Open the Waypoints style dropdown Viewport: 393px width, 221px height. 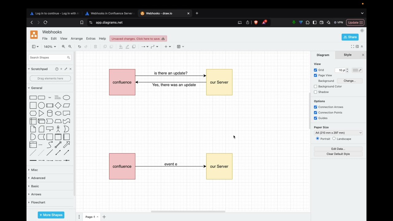154,47
